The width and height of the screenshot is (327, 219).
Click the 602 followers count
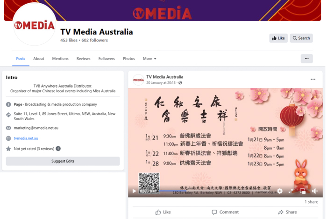point(95,40)
